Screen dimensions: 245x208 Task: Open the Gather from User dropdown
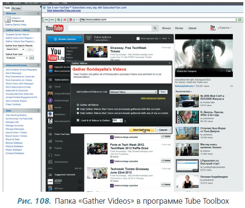pos(17,58)
